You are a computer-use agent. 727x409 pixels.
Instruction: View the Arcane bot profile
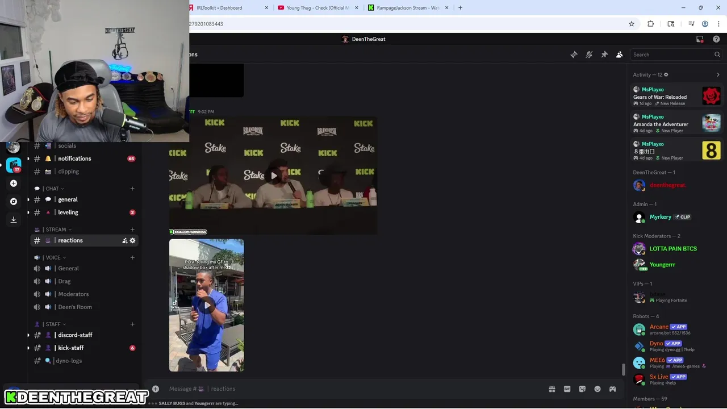coord(676,329)
